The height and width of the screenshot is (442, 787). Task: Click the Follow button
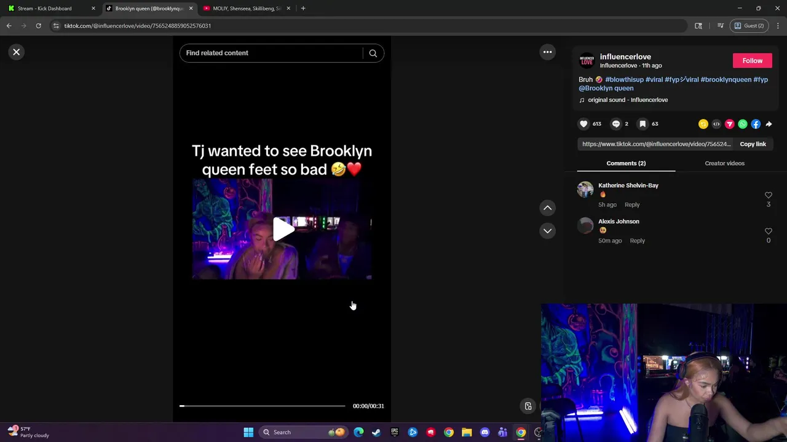pyautogui.click(x=752, y=61)
